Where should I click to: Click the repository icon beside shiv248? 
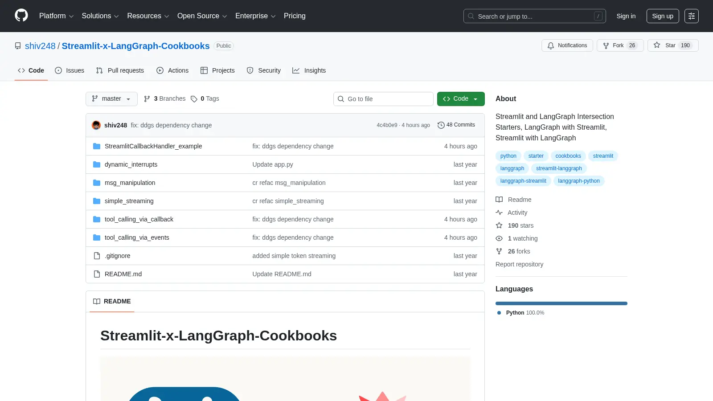point(18,46)
